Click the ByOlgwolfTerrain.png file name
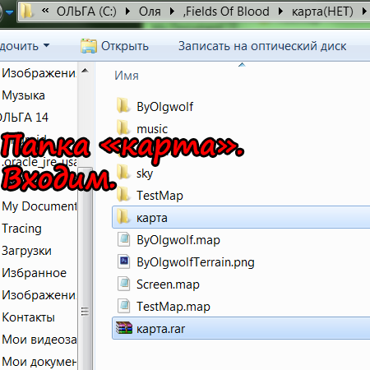 click(196, 262)
